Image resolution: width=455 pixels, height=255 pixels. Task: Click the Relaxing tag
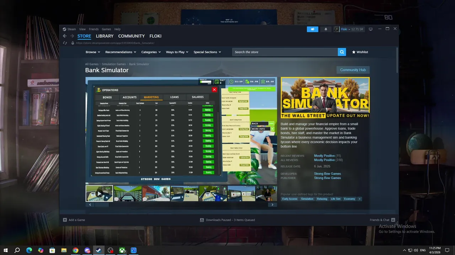[322, 199]
